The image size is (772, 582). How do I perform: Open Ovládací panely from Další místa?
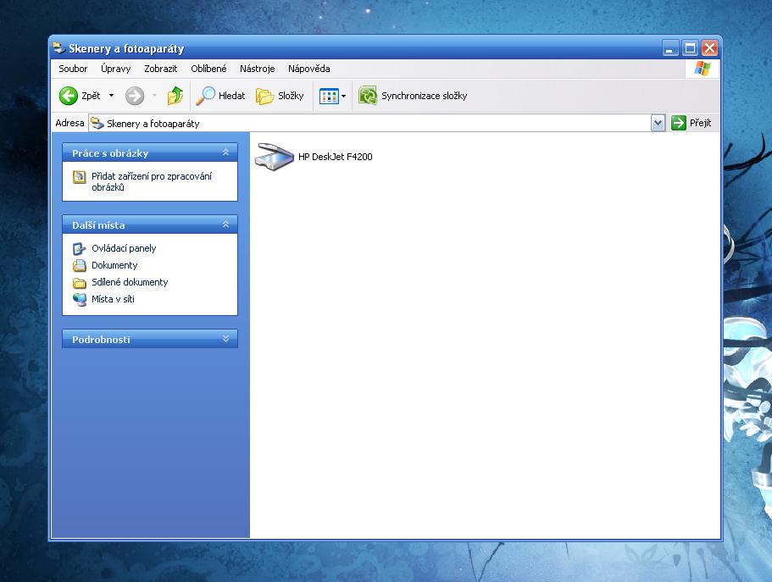tap(124, 248)
